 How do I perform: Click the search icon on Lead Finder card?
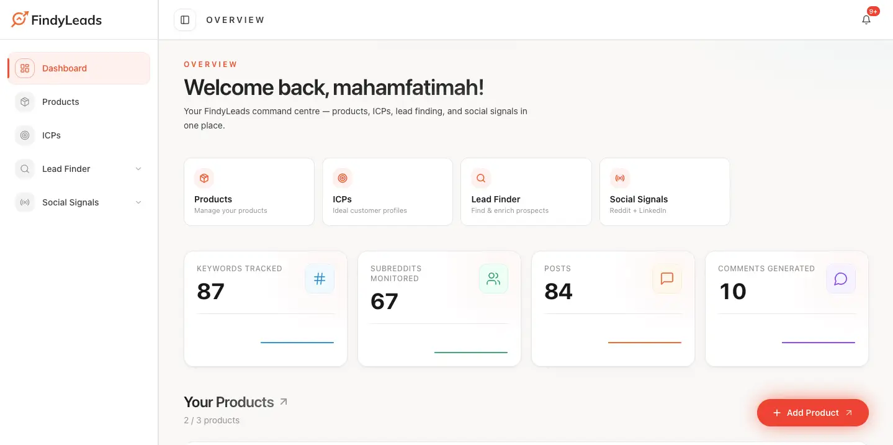[x=481, y=178]
